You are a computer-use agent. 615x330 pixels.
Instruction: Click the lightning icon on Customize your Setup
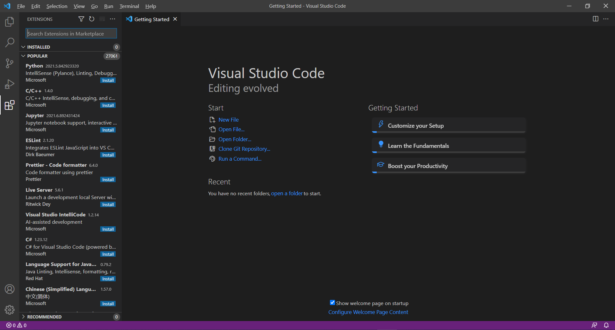pos(381,124)
